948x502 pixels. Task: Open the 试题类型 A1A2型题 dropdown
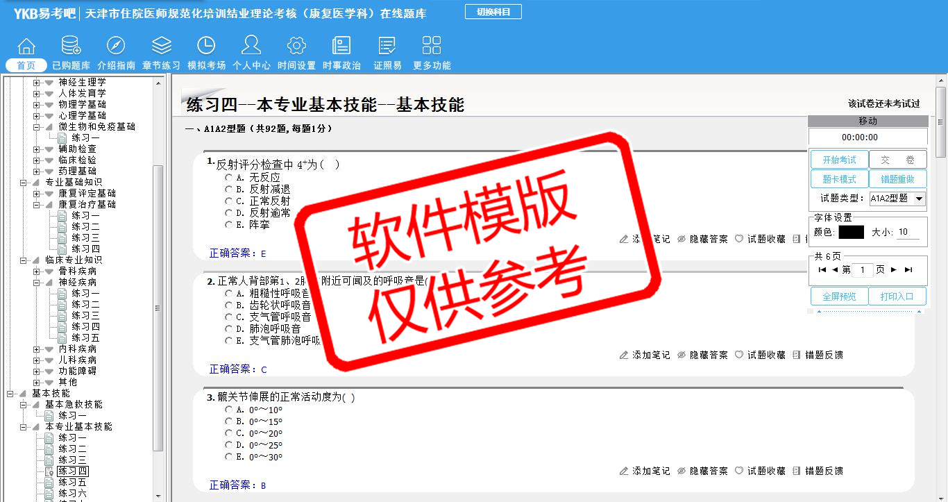[920, 199]
